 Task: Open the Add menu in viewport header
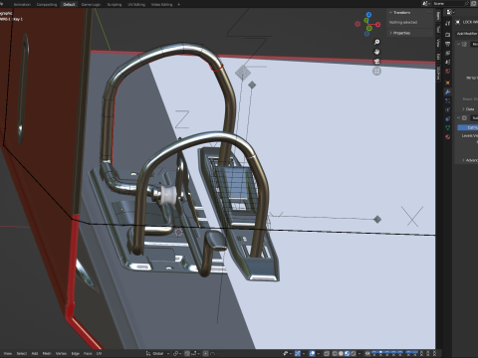[x=35, y=353]
